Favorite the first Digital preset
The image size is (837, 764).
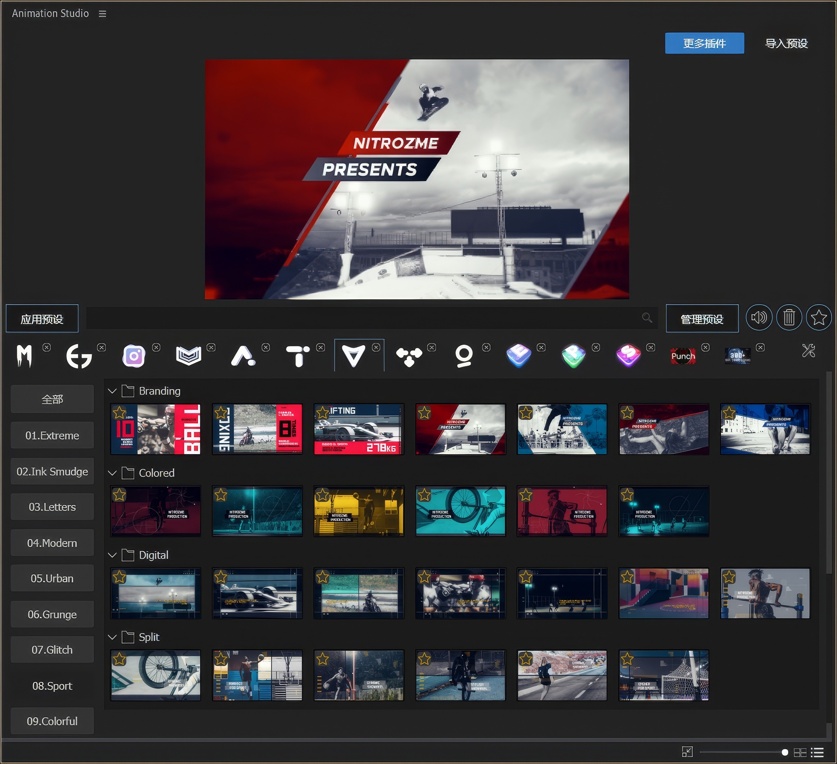pos(119,577)
